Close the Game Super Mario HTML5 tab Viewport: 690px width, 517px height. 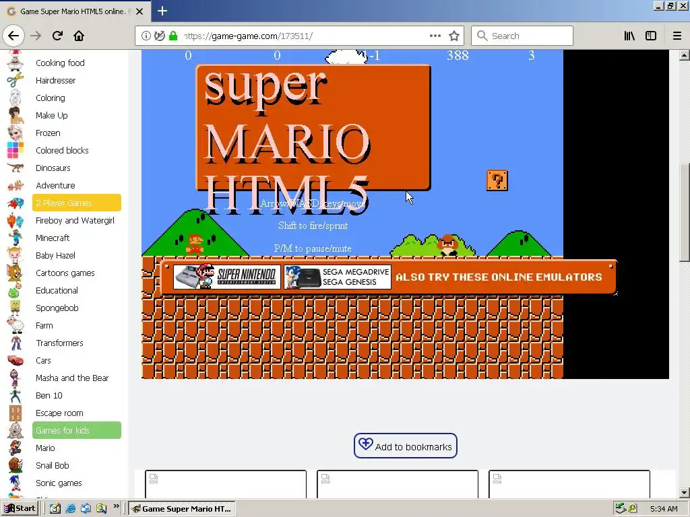click(x=139, y=11)
